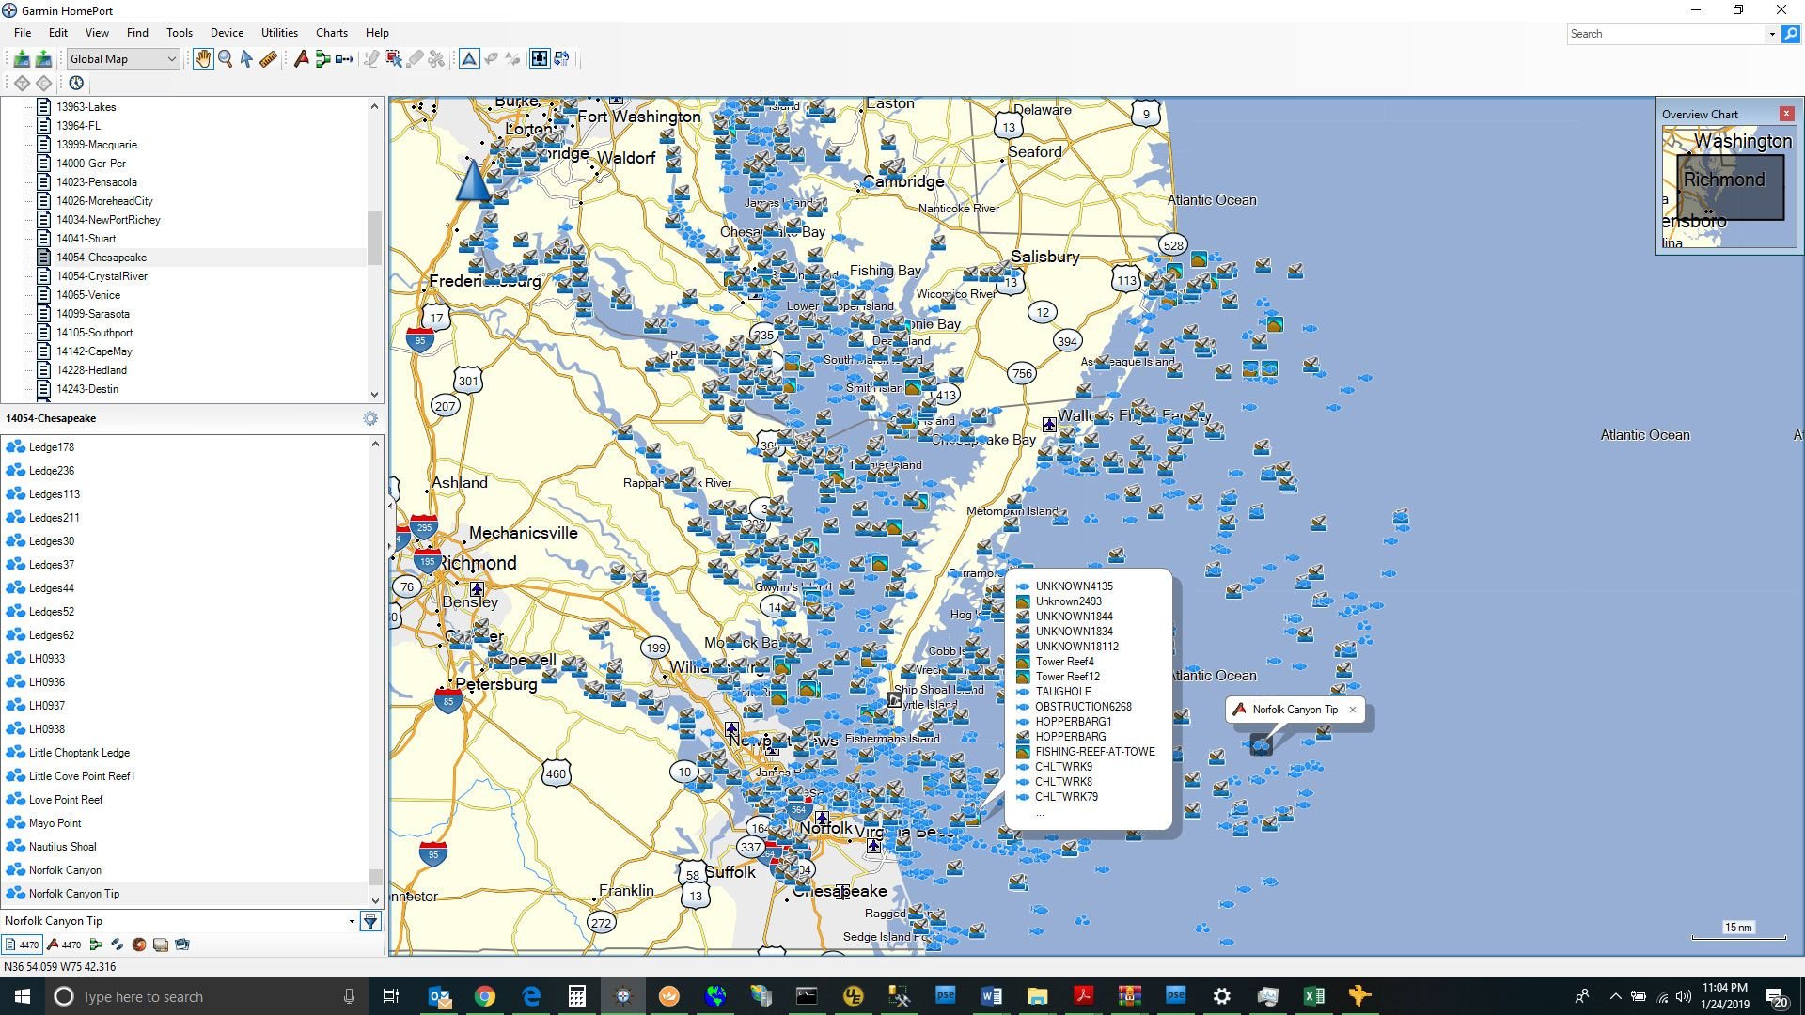Click the Windows Start button
1805x1015 pixels.
tap(23, 996)
